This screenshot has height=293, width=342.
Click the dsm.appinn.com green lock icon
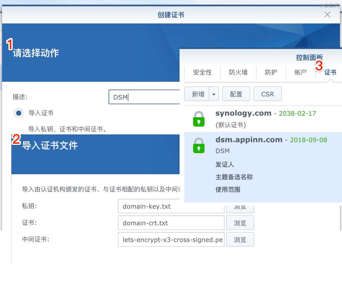[x=199, y=145]
